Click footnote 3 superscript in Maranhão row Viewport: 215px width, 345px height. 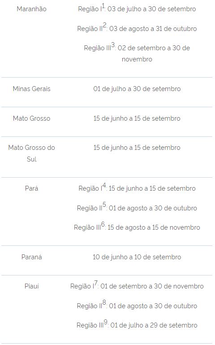(x=113, y=45)
